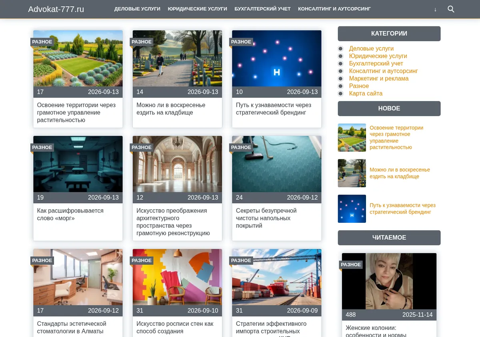The height and width of the screenshot is (337, 480).
Task: Open the search magnifier icon
Action: coord(451,9)
